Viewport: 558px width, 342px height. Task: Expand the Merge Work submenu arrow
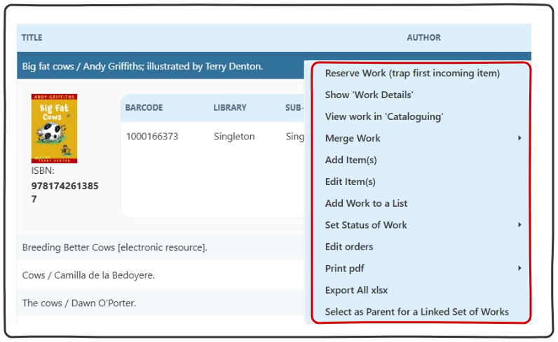(519, 138)
